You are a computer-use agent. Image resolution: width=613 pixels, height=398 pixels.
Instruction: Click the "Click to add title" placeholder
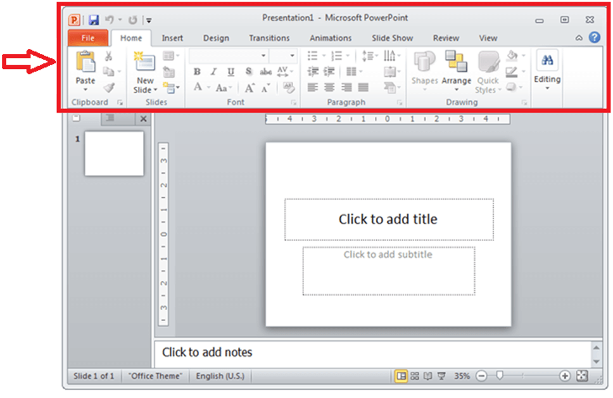(389, 219)
